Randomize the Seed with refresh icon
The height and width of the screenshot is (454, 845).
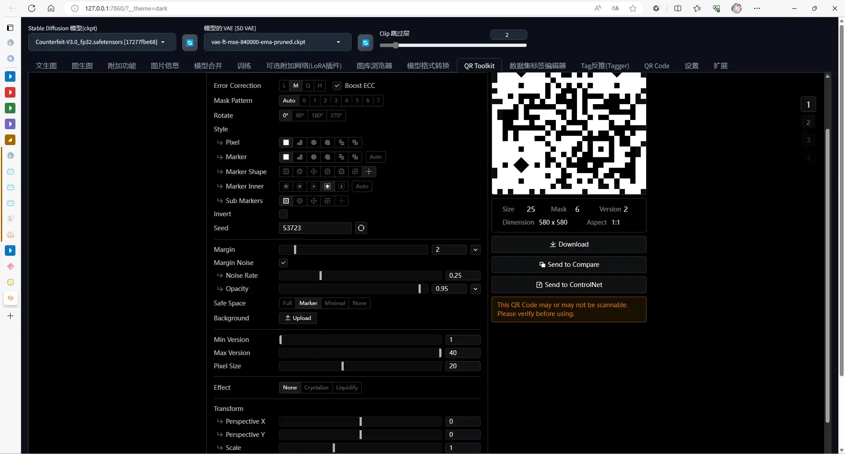click(x=361, y=228)
